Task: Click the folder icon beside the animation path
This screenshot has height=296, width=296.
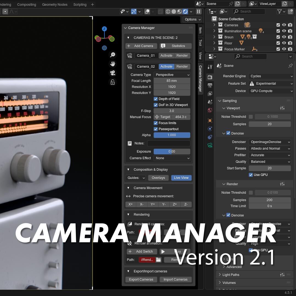Action: pos(158,260)
